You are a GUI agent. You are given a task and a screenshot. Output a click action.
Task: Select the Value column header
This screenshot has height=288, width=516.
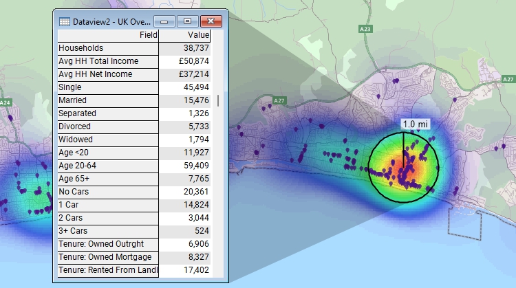184,35
